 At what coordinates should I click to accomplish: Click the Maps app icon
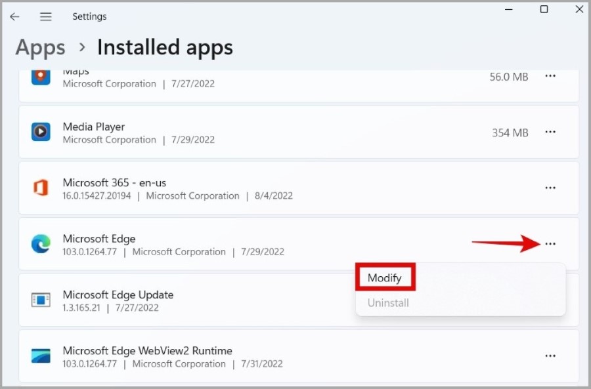point(41,77)
